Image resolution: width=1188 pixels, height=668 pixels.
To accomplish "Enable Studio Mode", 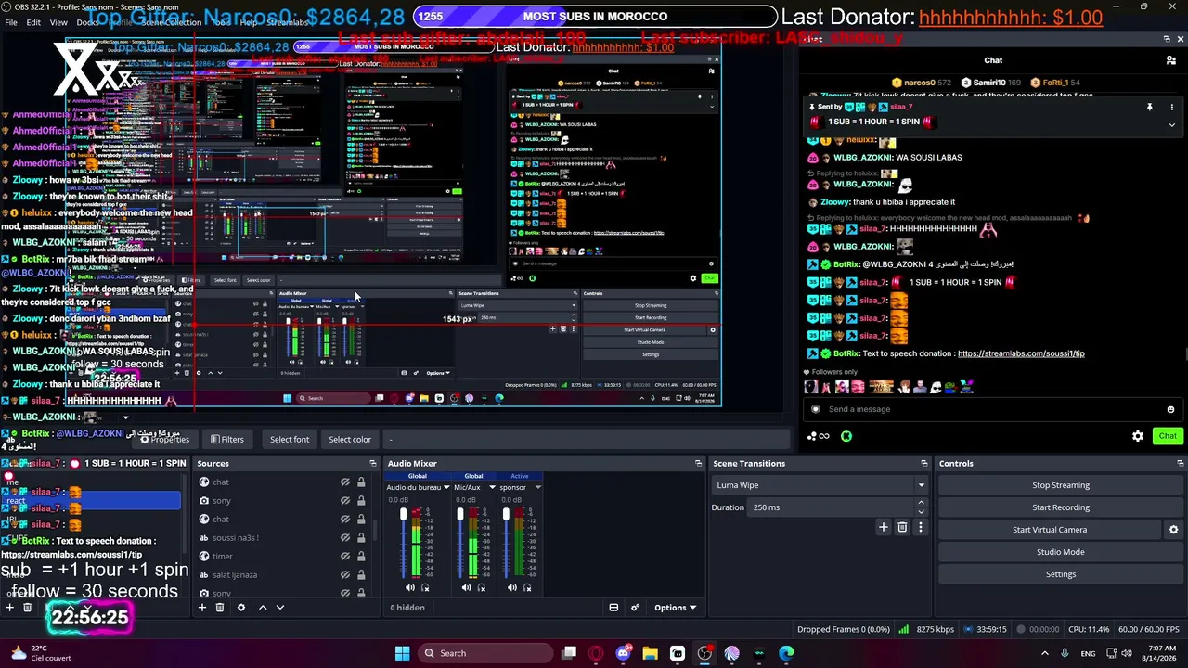I will click(1061, 552).
